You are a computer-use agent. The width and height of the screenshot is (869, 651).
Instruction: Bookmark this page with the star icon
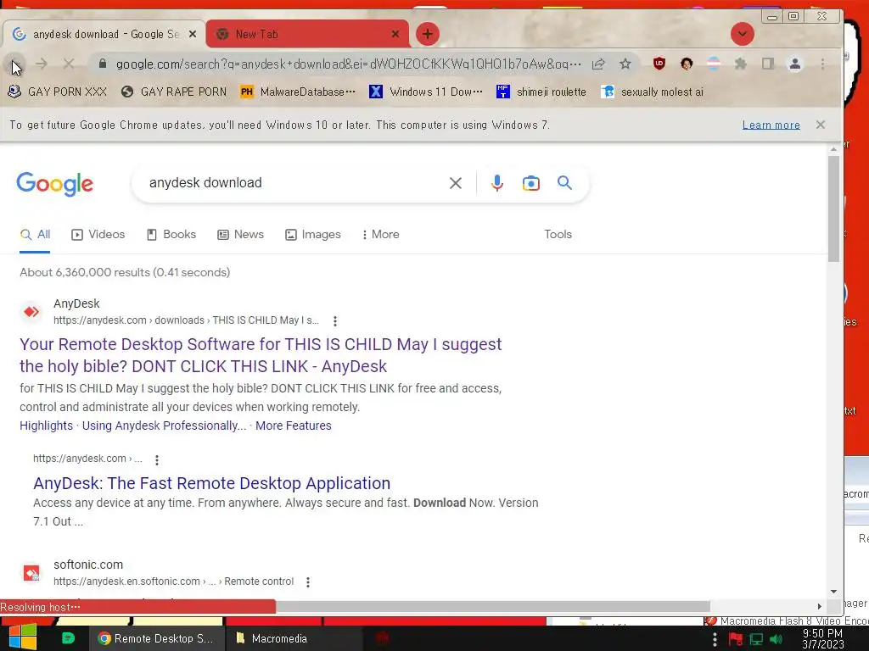[x=625, y=64]
